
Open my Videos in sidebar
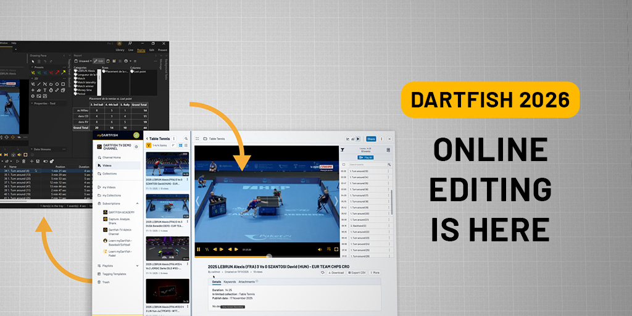pyautogui.click(x=106, y=187)
